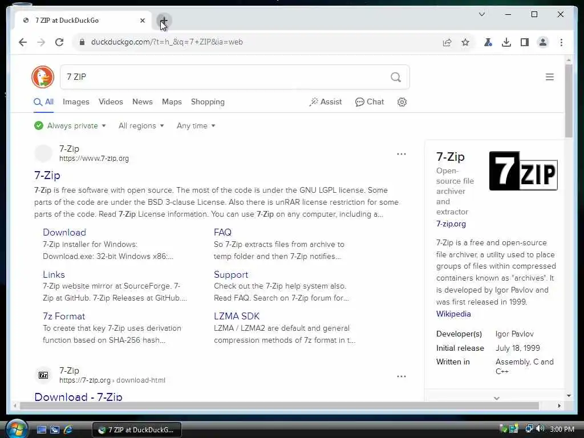The image size is (584, 438).
Task: Click the 7z favicon of second result
Action: [x=43, y=375]
